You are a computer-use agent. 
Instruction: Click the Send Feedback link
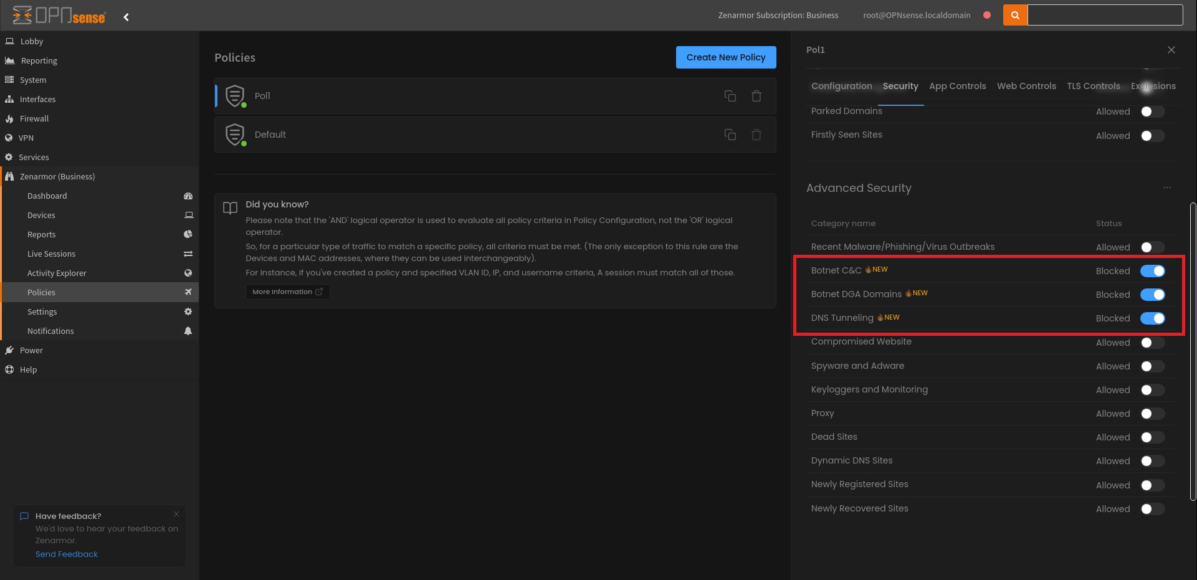click(x=67, y=554)
